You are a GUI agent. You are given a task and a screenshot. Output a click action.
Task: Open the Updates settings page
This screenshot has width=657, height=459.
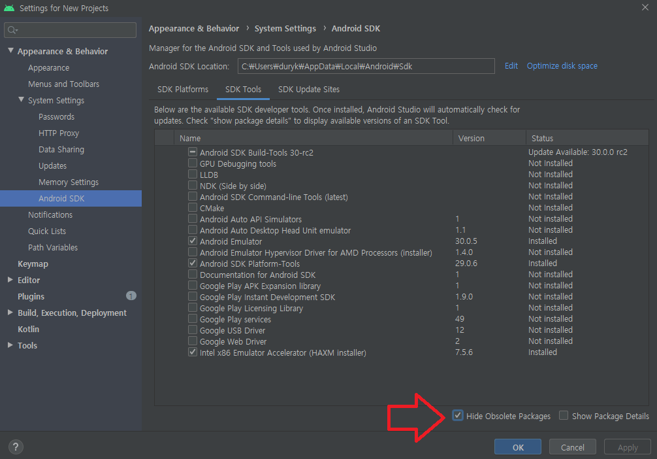(x=52, y=165)
